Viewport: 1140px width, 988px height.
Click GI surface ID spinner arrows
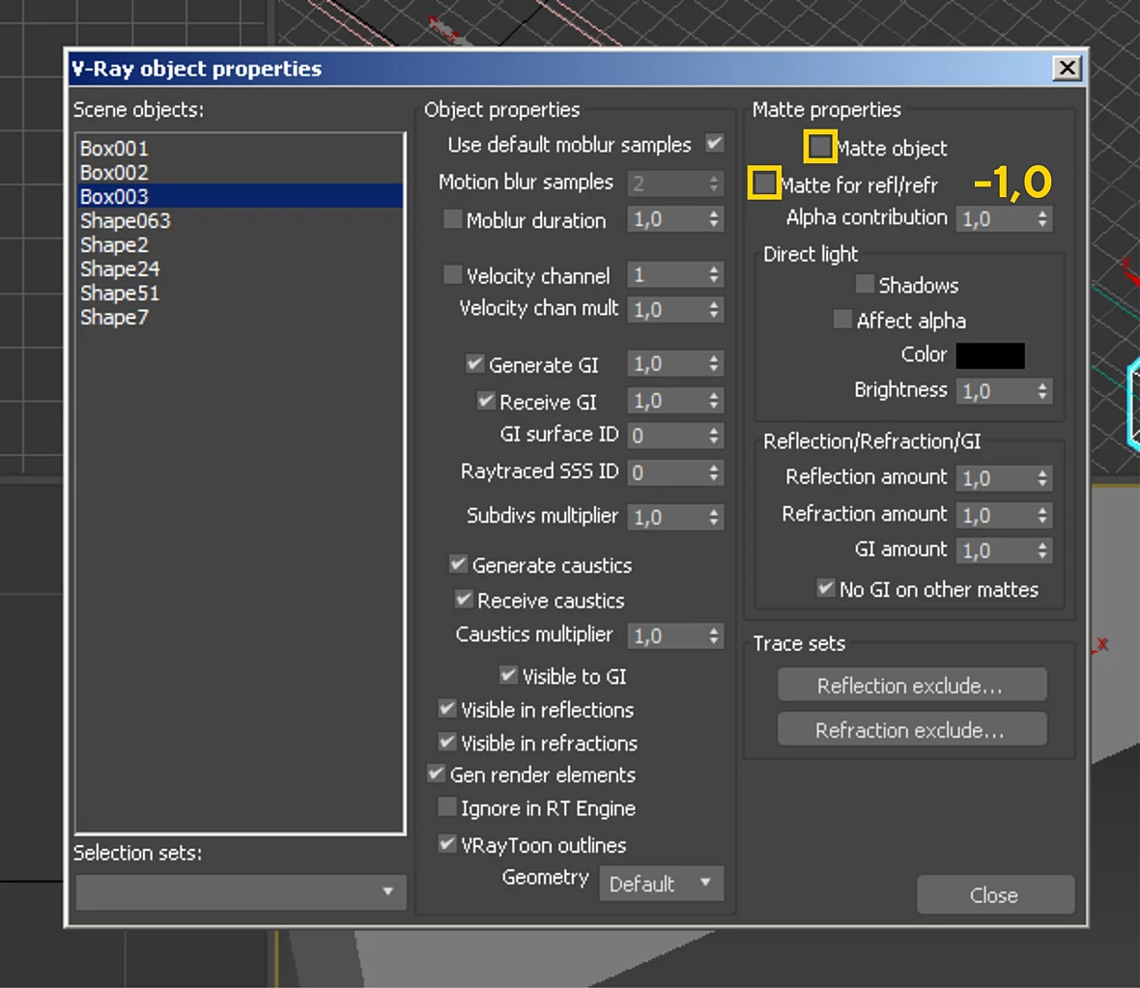coord(714,436)
